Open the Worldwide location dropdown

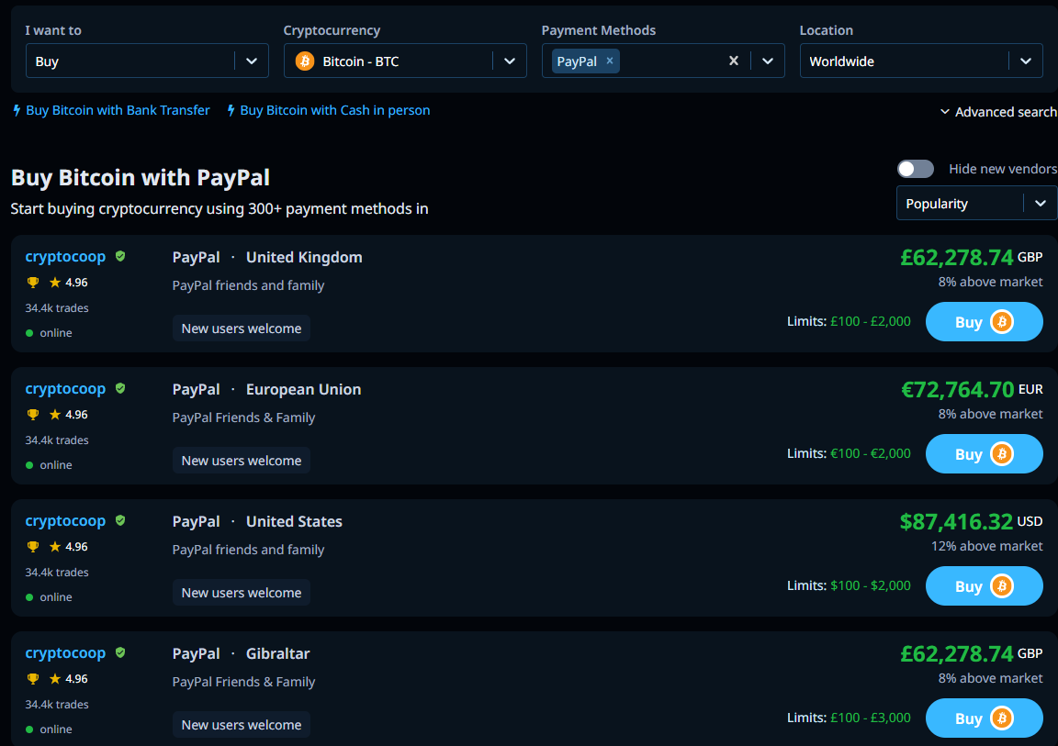coord(921,61)
